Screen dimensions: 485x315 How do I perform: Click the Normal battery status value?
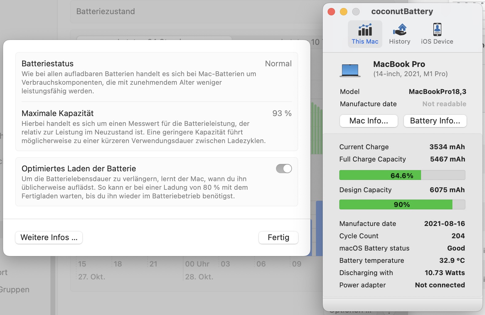(278, 64)
